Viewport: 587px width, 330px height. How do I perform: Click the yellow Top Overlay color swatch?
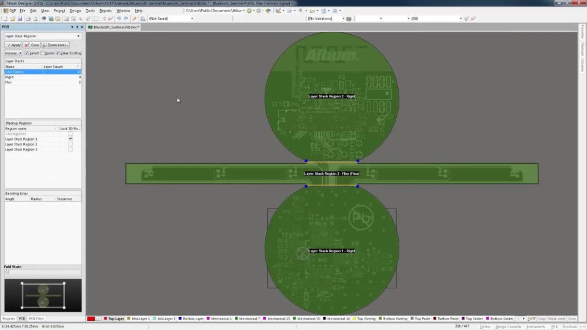354,319
